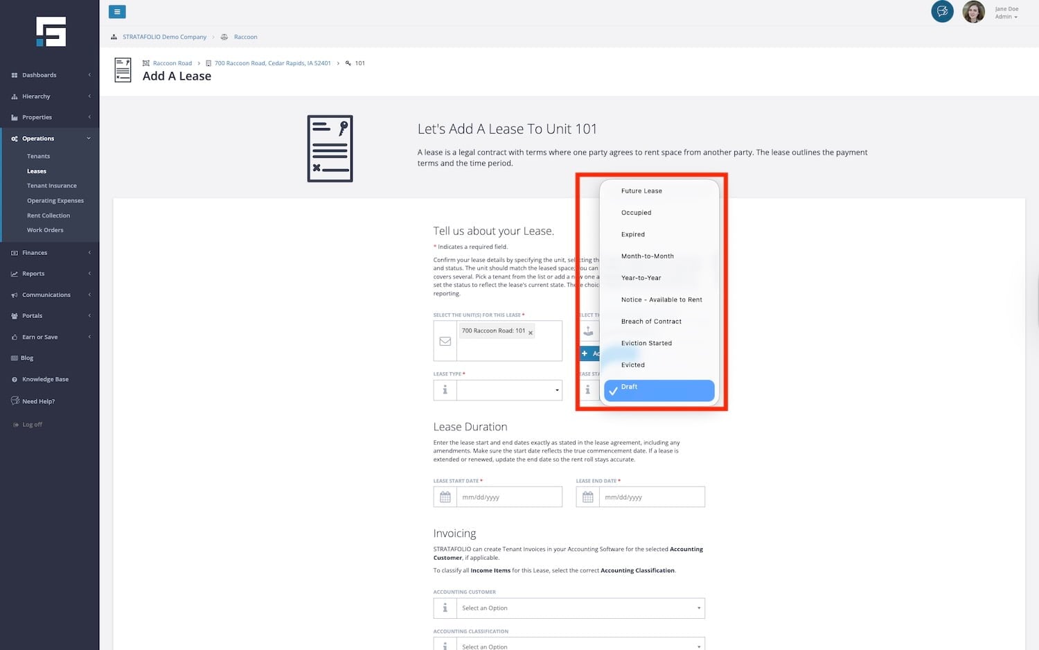Choose Month-to-Month from the status list
The image size is (1039, 650).
point(647,256)
